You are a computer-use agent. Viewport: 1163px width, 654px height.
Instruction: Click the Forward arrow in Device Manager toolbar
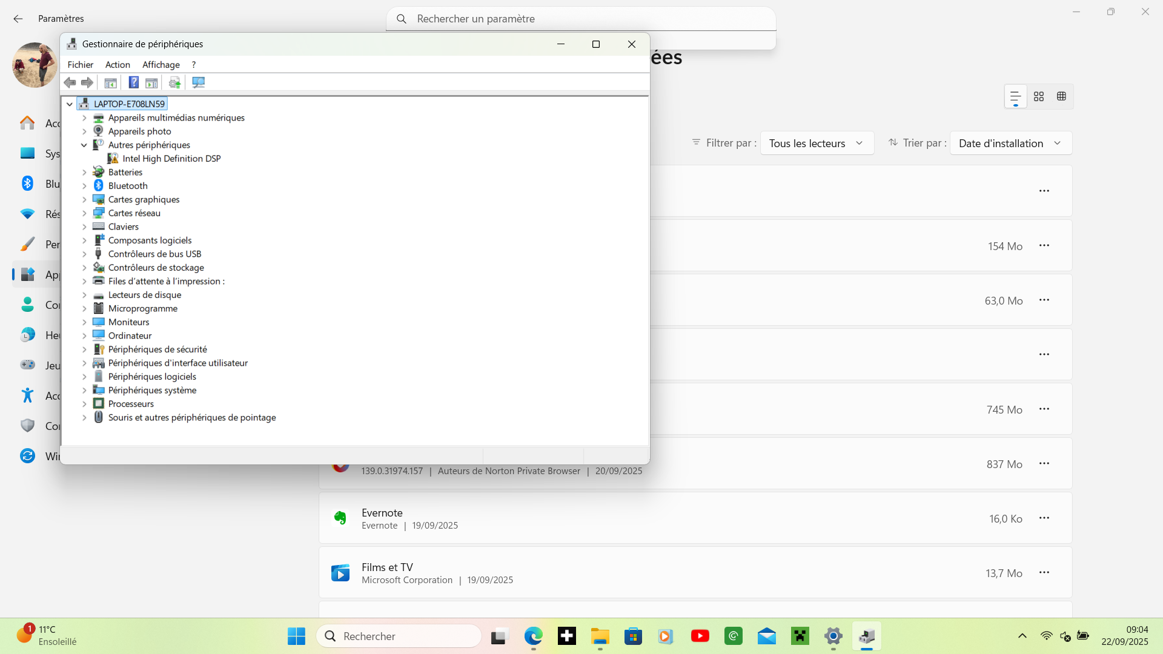87,82
